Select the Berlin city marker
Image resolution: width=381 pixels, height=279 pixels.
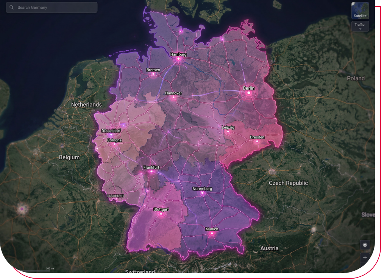pos(249,93)
